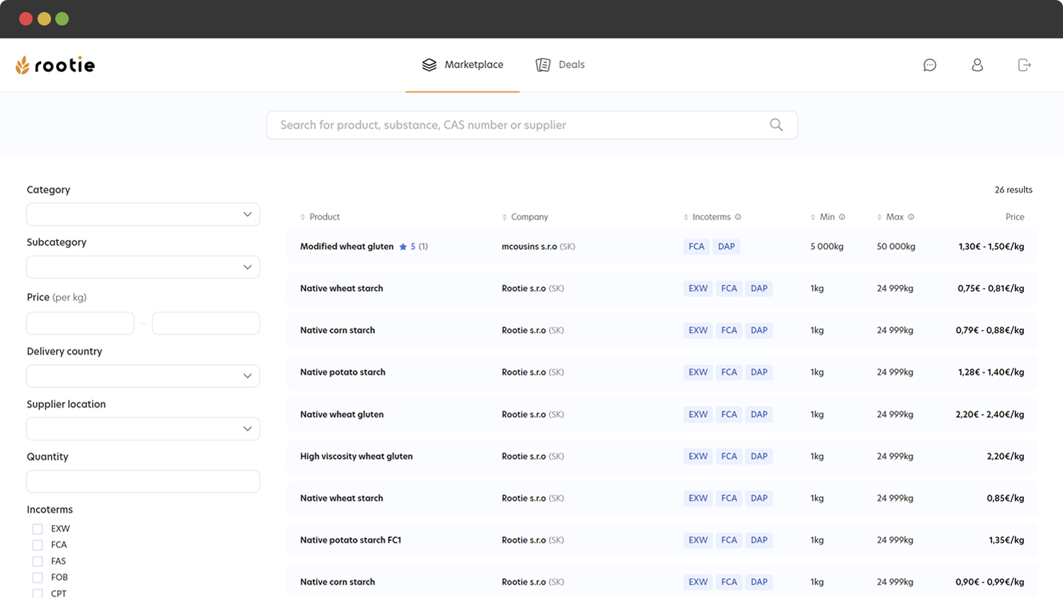Click DAP tag on High viscosity wheat gluten row
The image size is (1063, 598).
pos(759,456)
